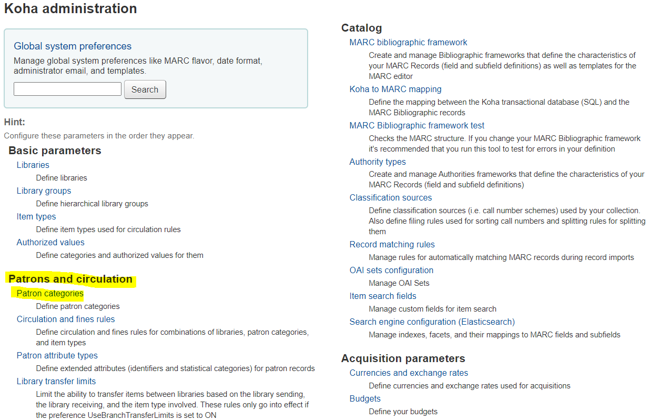This screenshot has height=420, width=651.
Task: Click the Catalog section heading
Action: (x=362, y=28)
